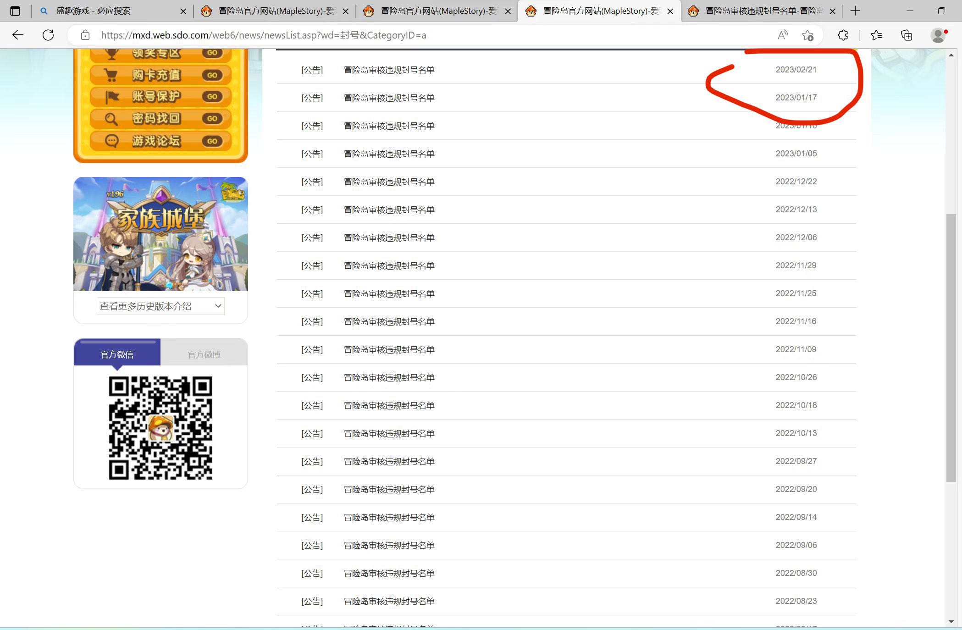962x630 pixels.
Task: Click GO button beside 游戏论坛
Action: (212, 141)
